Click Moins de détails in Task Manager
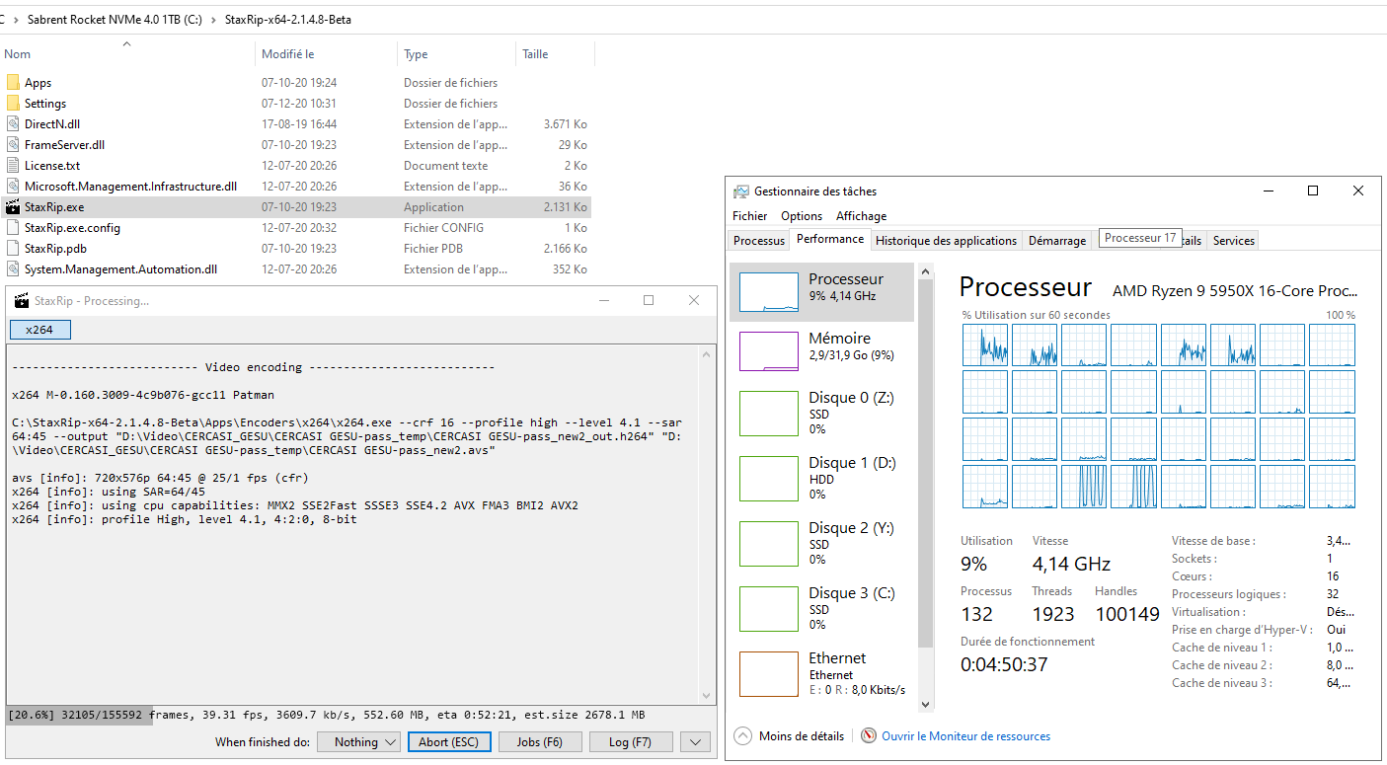1387x765 pixels. 802,736
